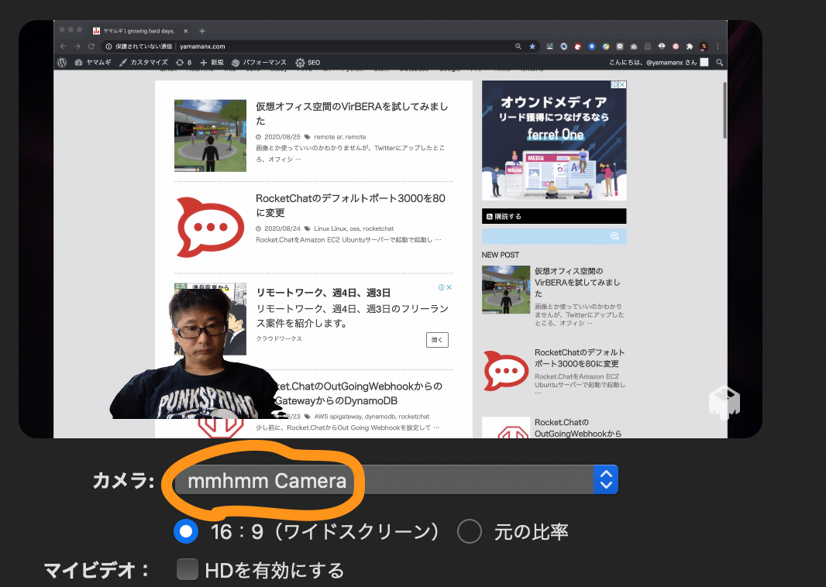
Task: Select the 元の比率 radio button
Action: click(470, 532)
